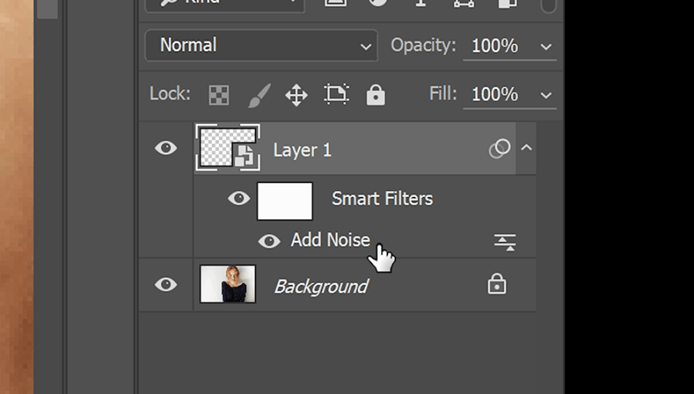694x394 pixels.
Task: Select the Add Noise filter entry
Action: point(330,241)
